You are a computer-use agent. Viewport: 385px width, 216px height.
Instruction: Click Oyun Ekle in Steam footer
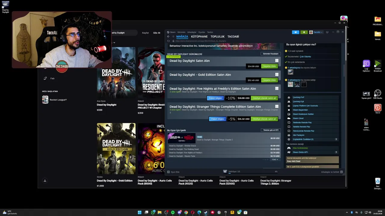coord(173,172)
